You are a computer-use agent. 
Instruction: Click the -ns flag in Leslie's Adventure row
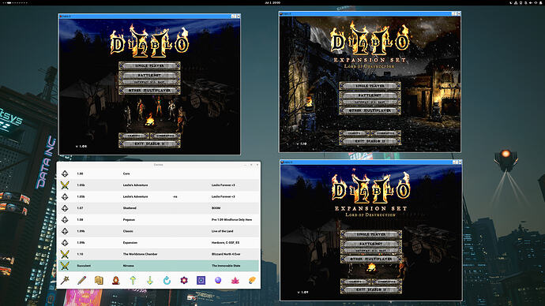[175, 196]
